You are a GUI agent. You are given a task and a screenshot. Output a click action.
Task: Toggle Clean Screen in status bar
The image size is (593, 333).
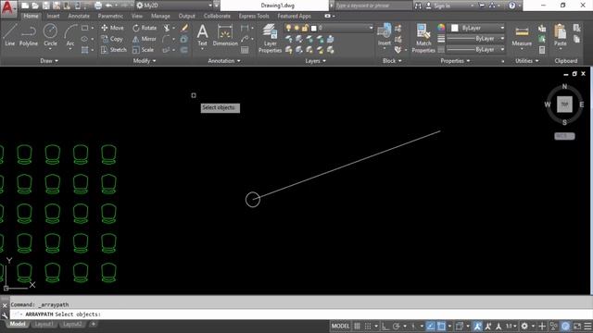[x=577, y=326]
